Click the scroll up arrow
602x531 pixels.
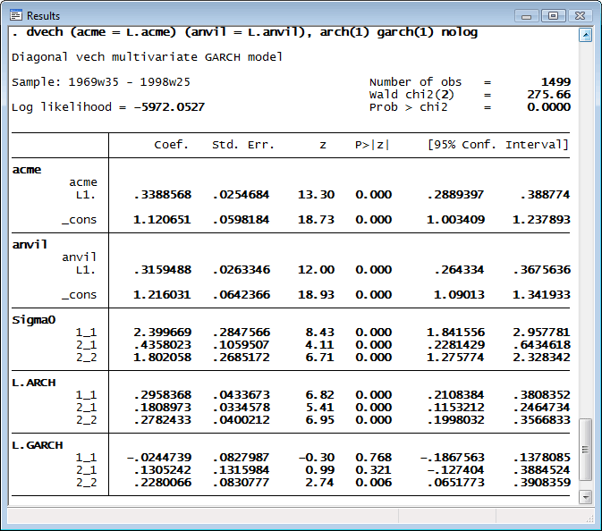[586, 35]
